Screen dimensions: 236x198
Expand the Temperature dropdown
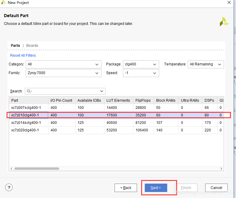tap(205, 64)
